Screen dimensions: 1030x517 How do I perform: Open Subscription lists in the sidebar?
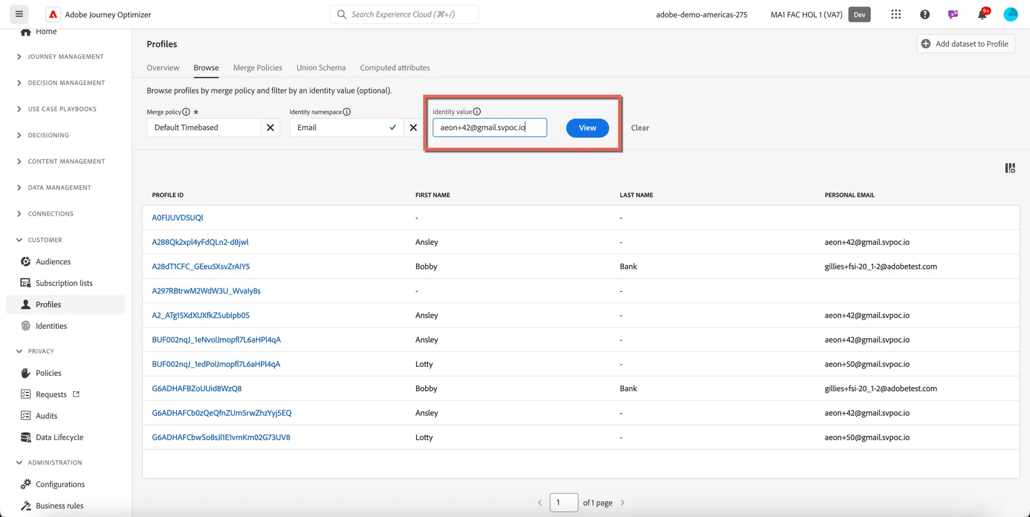pyautogui.click(x=64, y=283)
